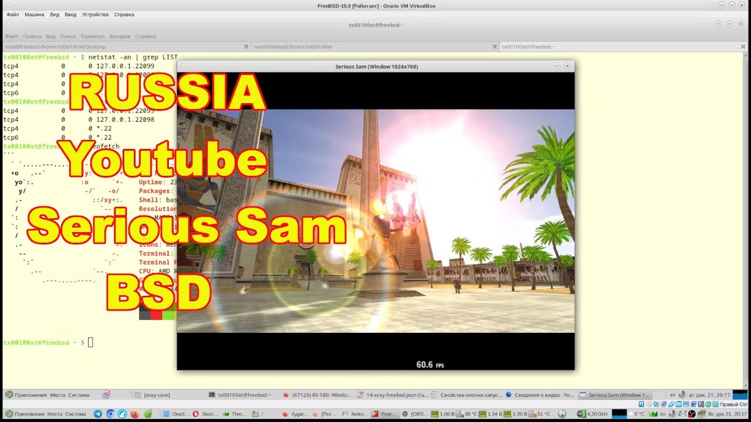Screen dimensions: 751x422
Task: Click the VirtualBox USB status icon
Action: (671, 404)
